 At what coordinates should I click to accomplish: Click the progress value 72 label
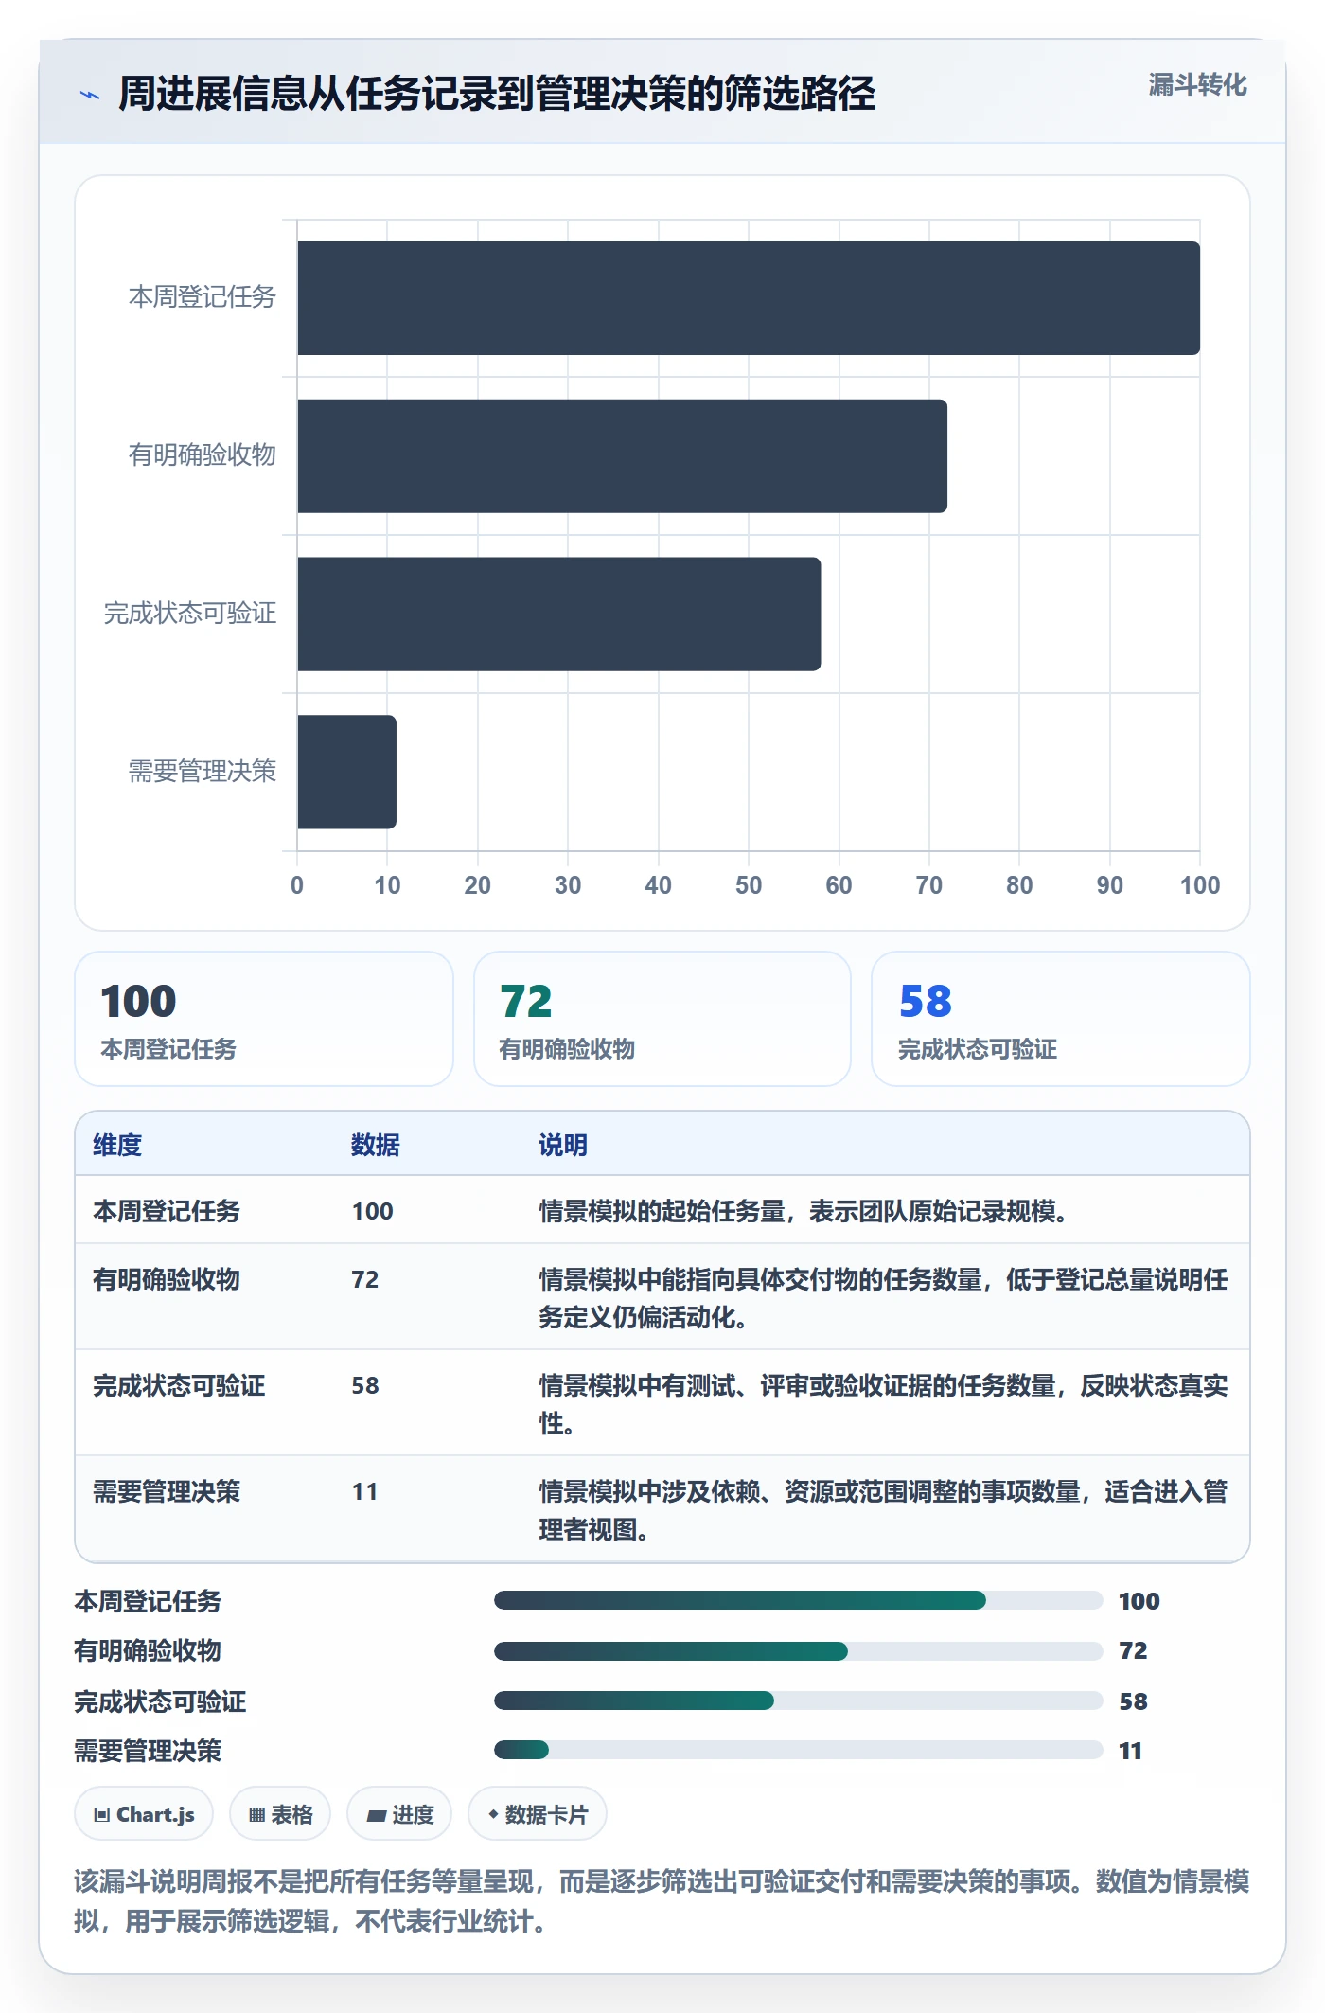1133,1650
